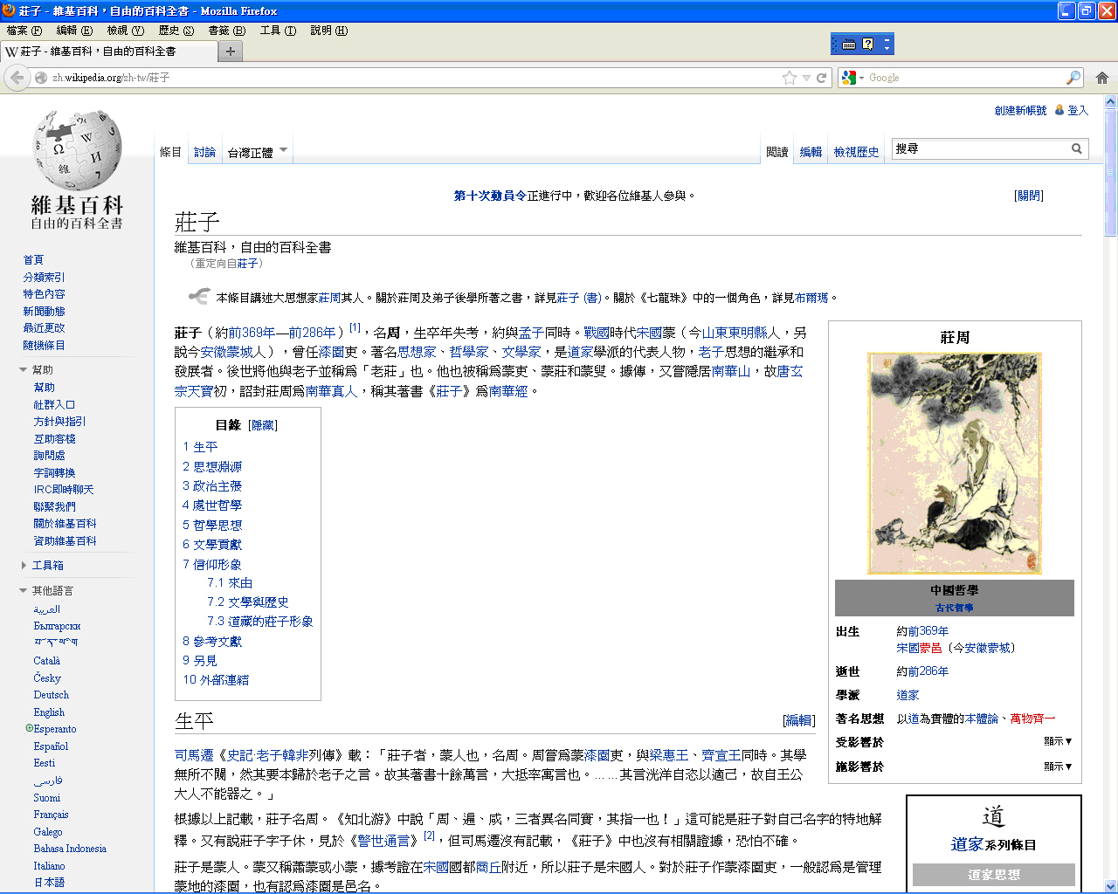Select the 閱讀 view tab
The image size is (1118, 894).
(x=776, y=152)
